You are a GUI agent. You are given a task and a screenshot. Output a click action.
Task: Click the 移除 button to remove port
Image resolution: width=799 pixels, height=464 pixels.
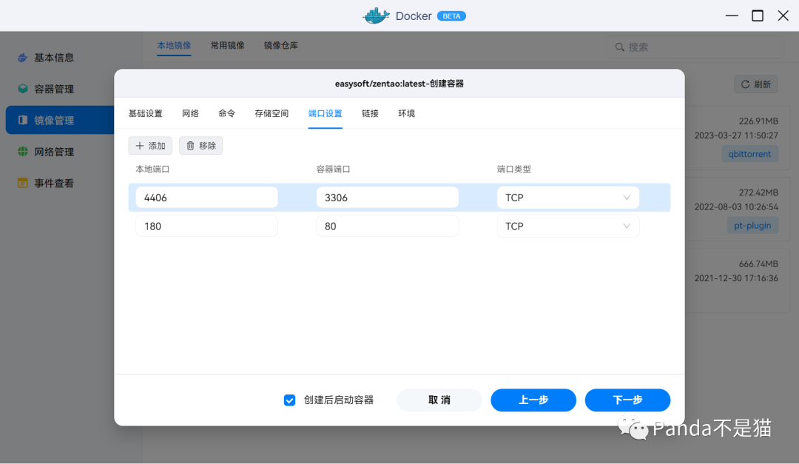200,146
